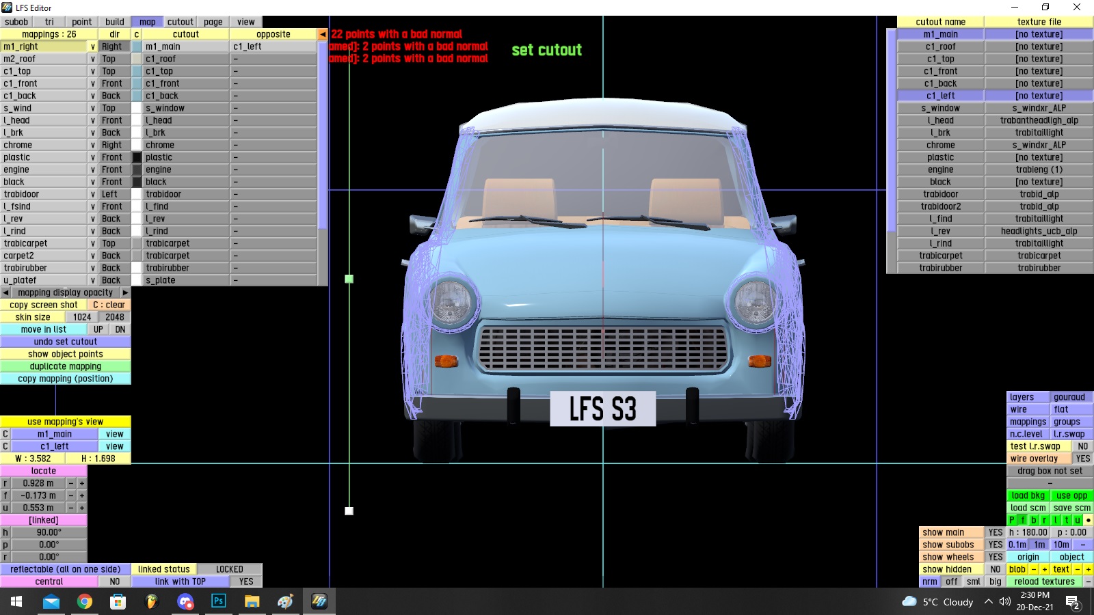
Task: Open the v dropdown for m2_roof mapping
Action: pyautogui.click(x=92, y=59)
